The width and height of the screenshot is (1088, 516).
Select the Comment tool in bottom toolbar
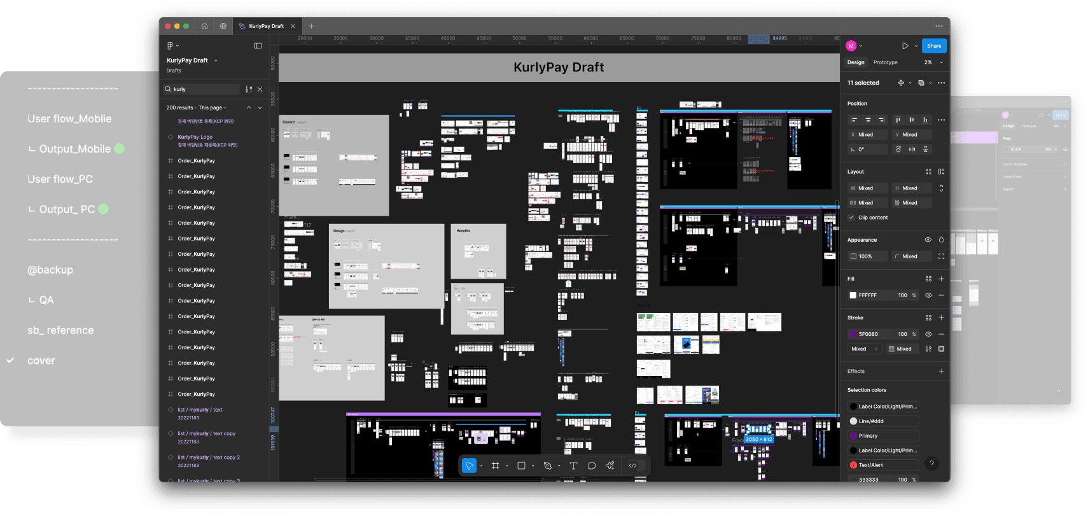pos(592,466)
